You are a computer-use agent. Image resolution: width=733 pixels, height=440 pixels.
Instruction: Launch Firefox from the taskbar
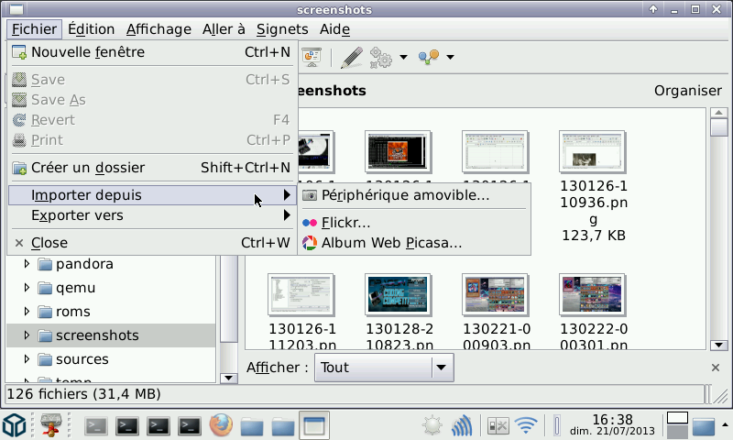220,425
